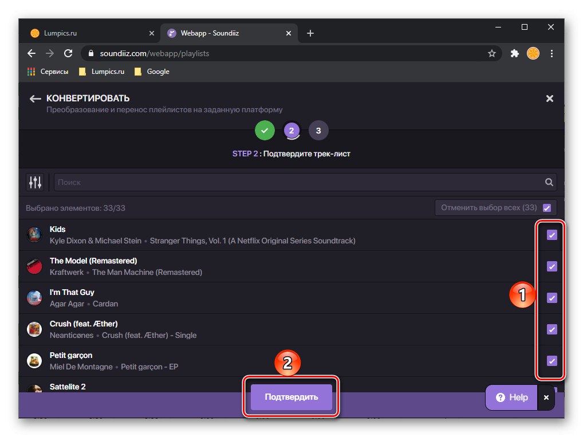Click the Kraftwerk artist text
Screen dimensions: 583x437
(x=66, y=272)
